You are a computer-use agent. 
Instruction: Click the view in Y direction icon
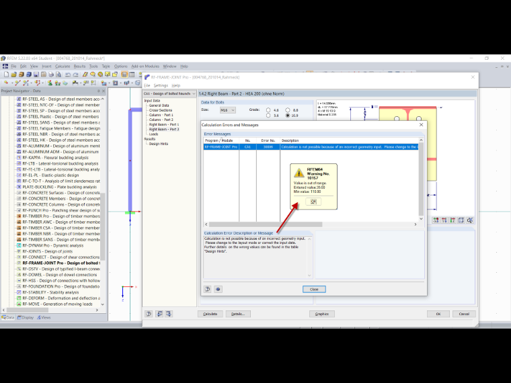tap(444, 220)
